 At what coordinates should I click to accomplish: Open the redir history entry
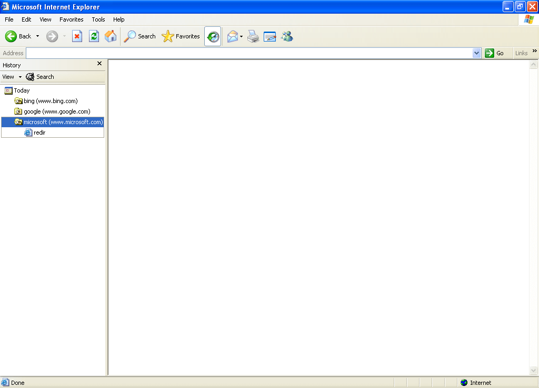[x=35, y=132]
